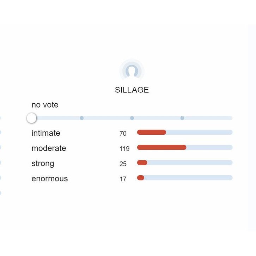Viewport: 256px width, 256px height.
Task: Click the enormous vote count 17
Action: click(x=123, y=179)
